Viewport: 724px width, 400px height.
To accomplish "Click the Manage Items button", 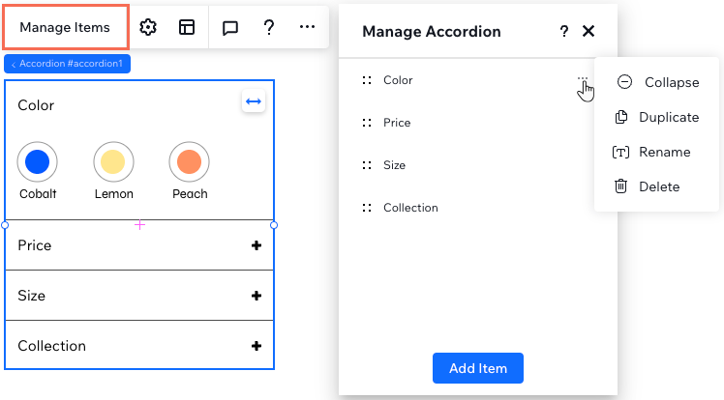I will coord(65,27).
